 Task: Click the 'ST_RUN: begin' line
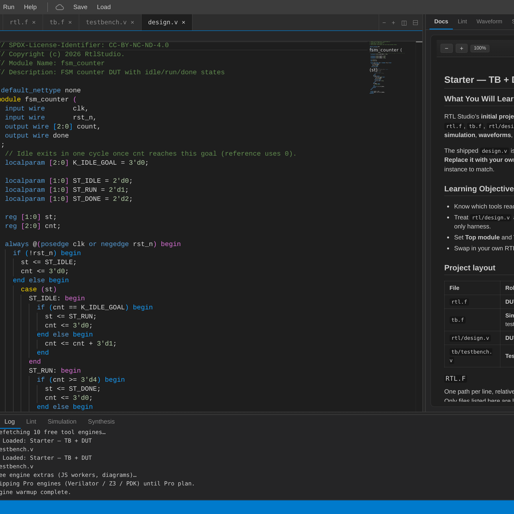[55, 371]
